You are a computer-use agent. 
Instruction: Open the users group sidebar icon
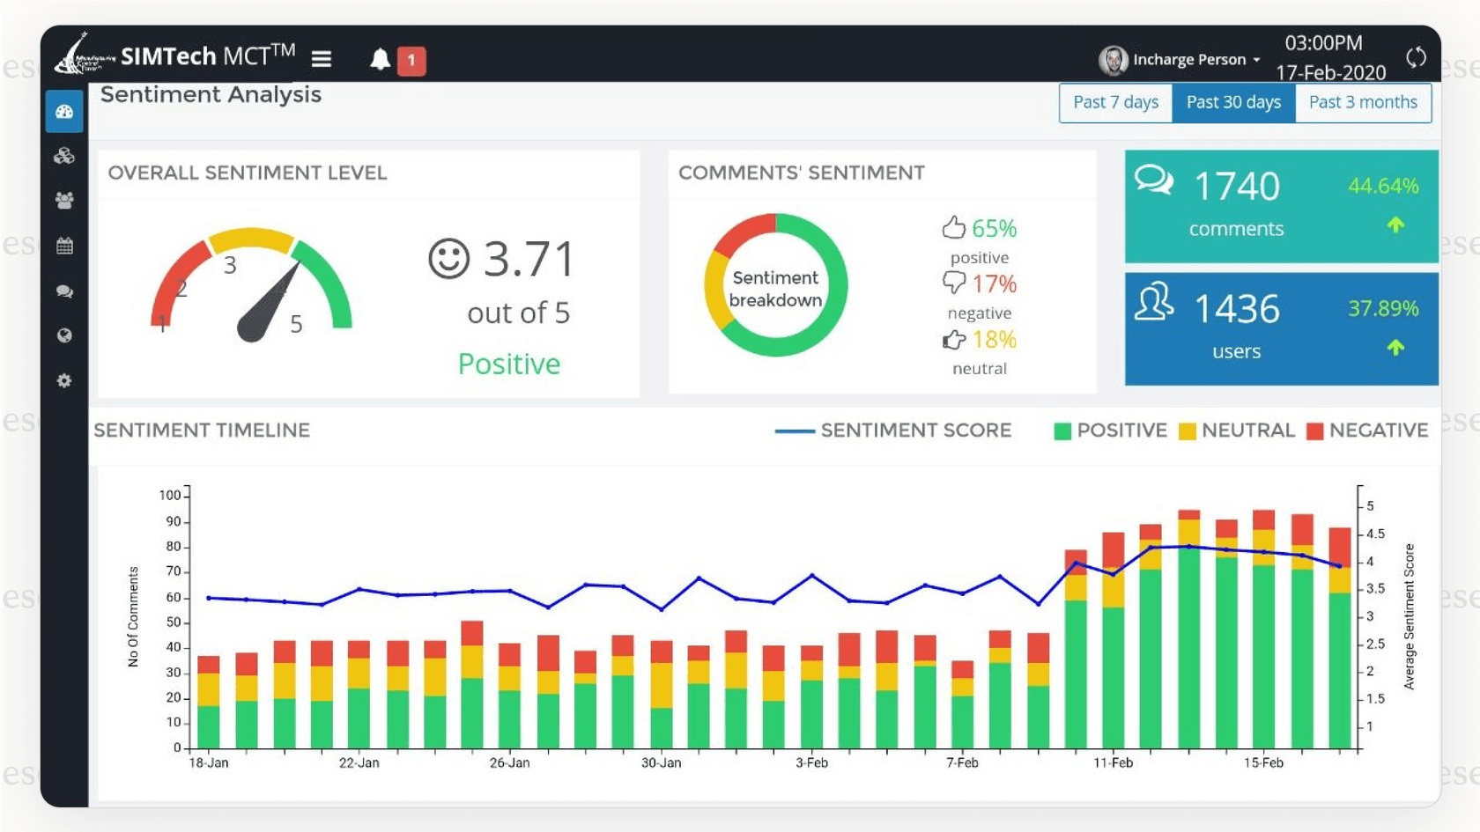coord(63,201)
